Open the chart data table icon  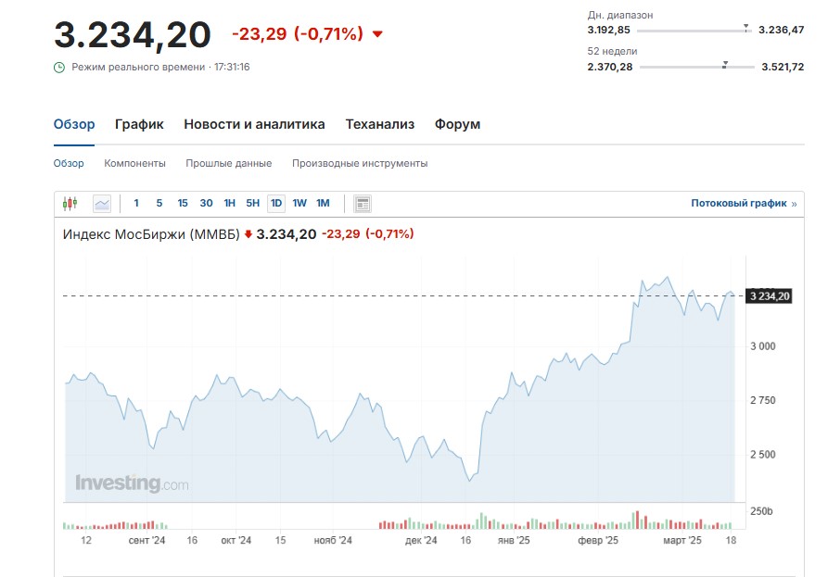click(363, 204)
